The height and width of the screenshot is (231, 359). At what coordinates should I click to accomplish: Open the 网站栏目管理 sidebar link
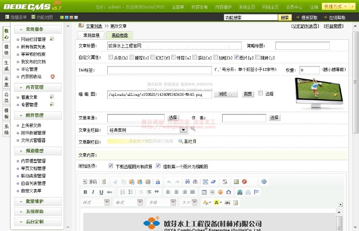click(33, 39)
